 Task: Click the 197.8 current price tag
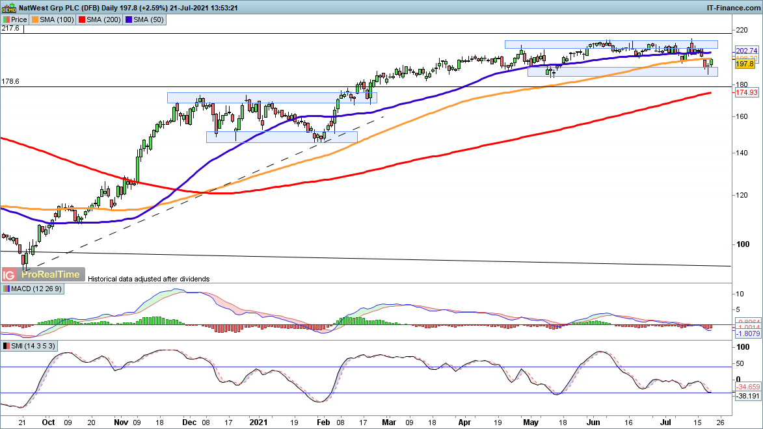[x=745, y=64]
